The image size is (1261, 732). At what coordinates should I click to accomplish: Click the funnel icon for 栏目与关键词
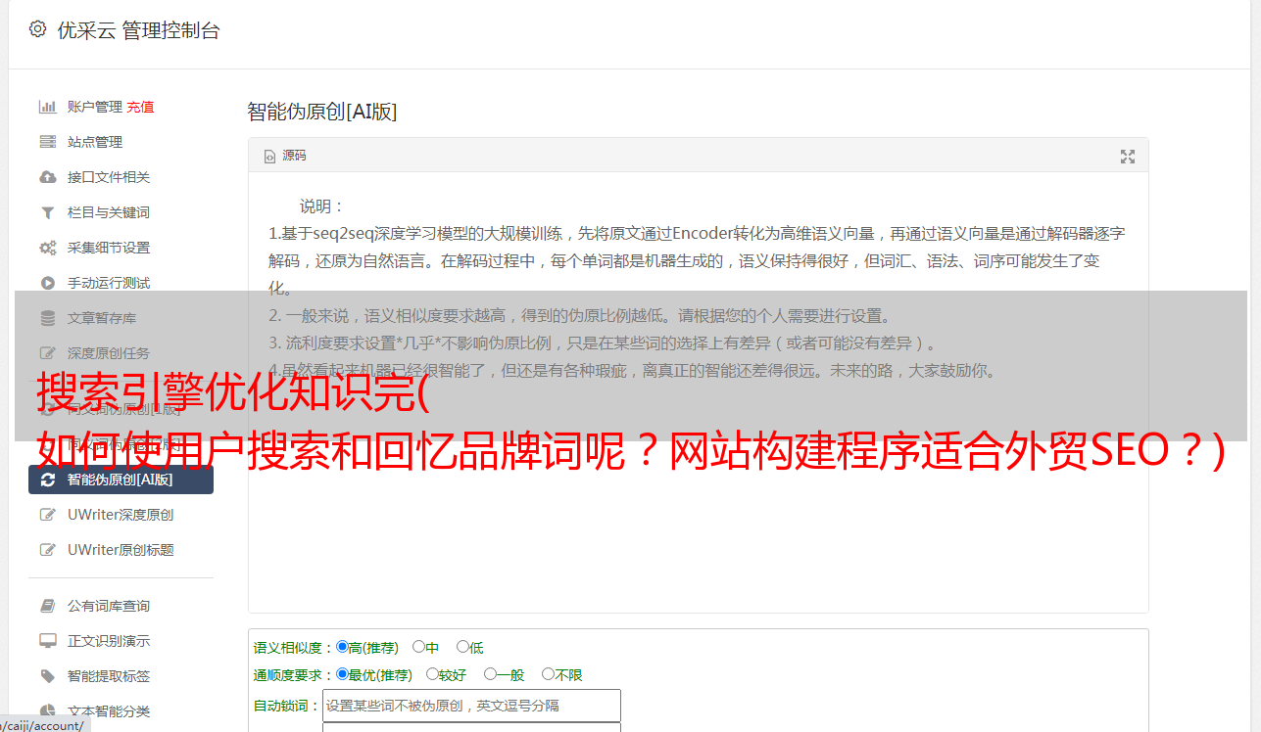click(x=47, y=212)
